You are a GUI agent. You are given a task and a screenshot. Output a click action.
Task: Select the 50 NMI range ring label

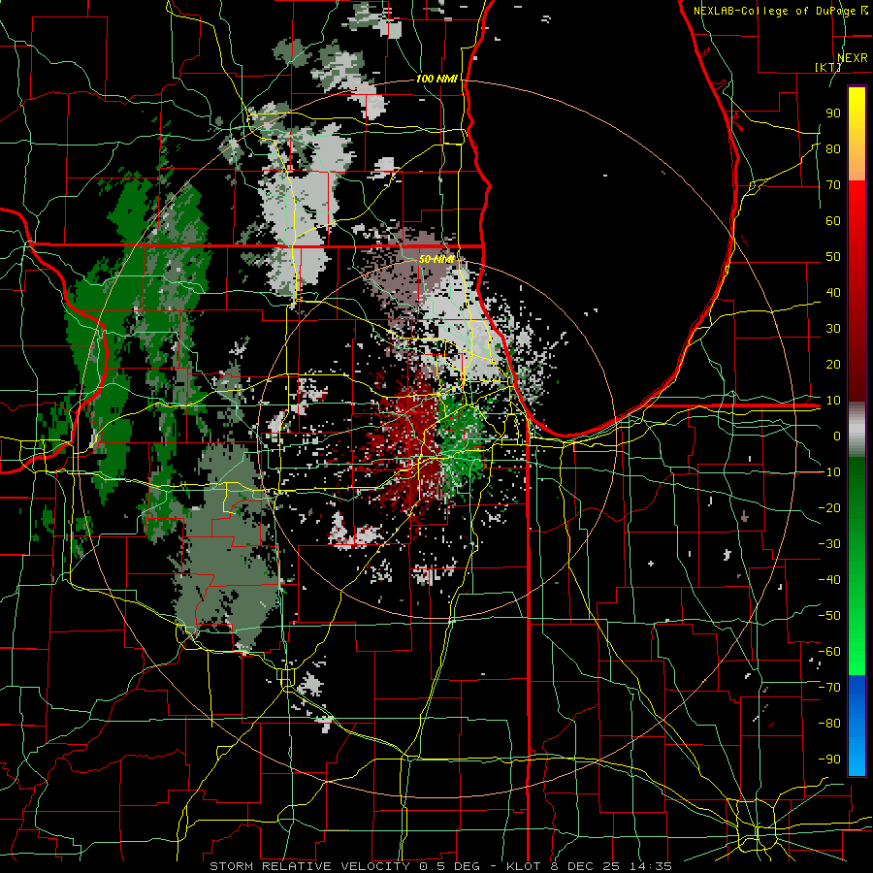click(x=436, y=259)
